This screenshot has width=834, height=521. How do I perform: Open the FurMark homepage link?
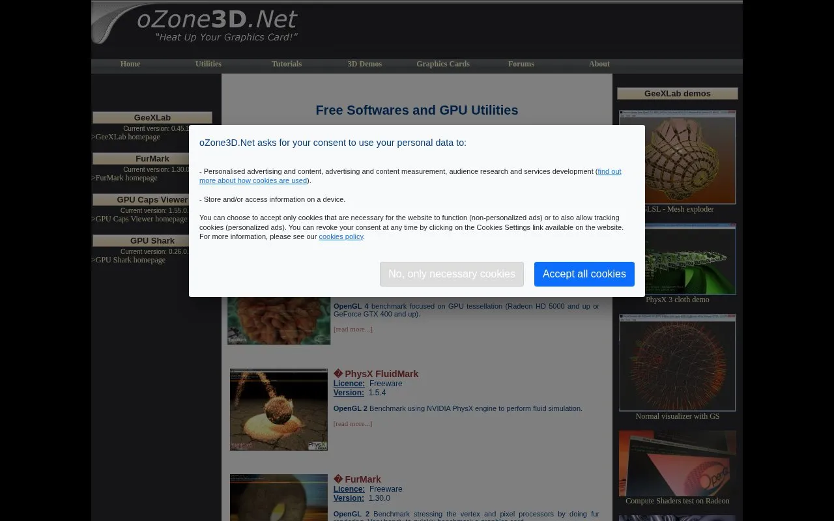tap(126, 178)
